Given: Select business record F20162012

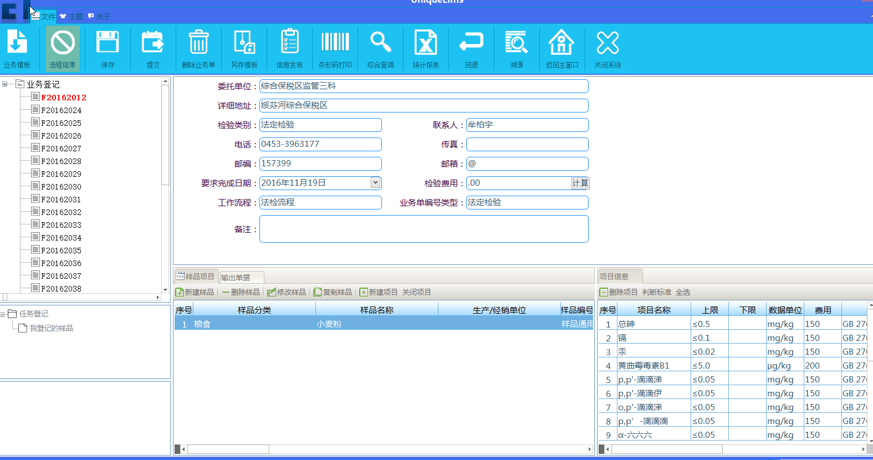Looking at the screenshot, I should pyautogui.click(x=64, y=98).
